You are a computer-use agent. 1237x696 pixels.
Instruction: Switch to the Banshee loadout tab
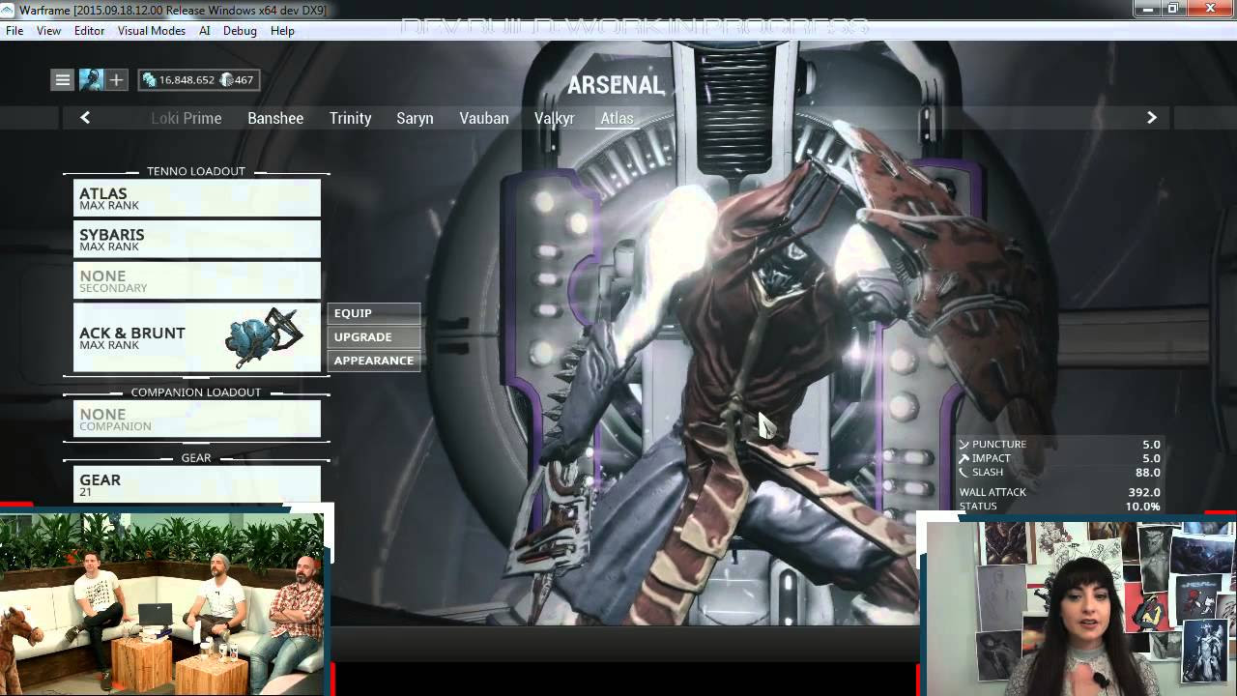[x=275, y=118]
